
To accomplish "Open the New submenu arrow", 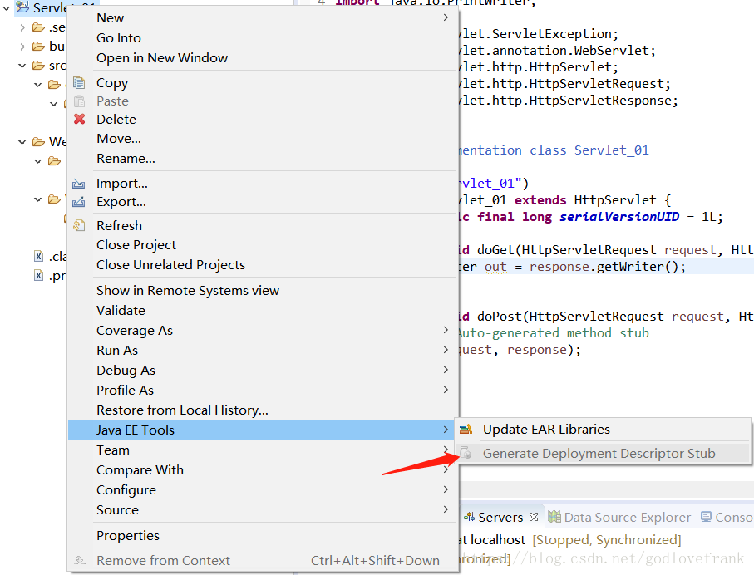I will click(x=446, y=17).
